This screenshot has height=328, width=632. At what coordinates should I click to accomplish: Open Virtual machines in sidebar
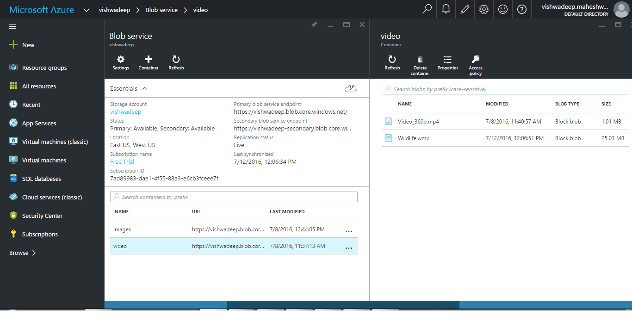(44, 160)
